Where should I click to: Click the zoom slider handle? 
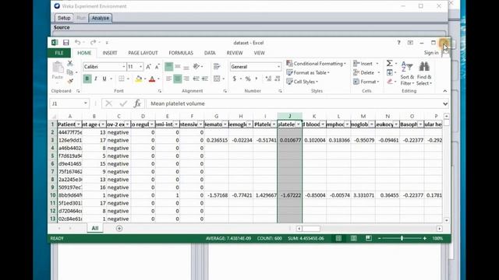pos(402,238)
